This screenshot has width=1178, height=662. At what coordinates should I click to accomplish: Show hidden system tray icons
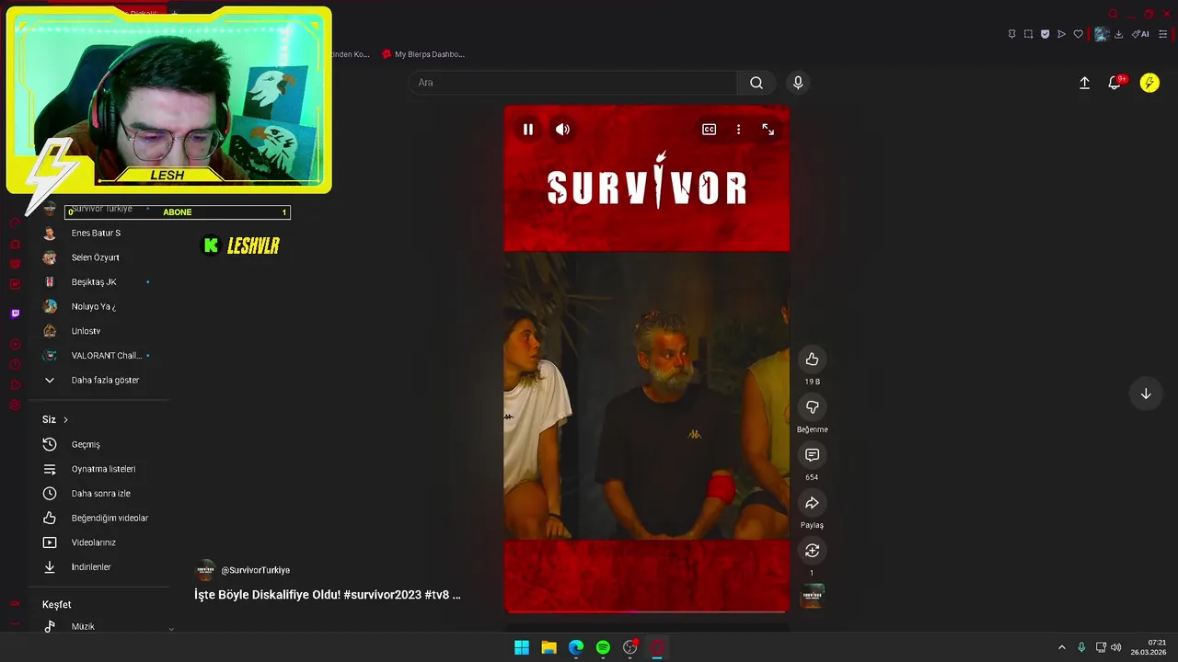[x=1061, y=647]
